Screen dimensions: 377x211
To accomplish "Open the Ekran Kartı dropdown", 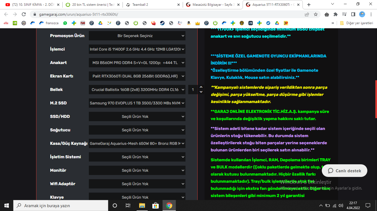I will point(137,76).
